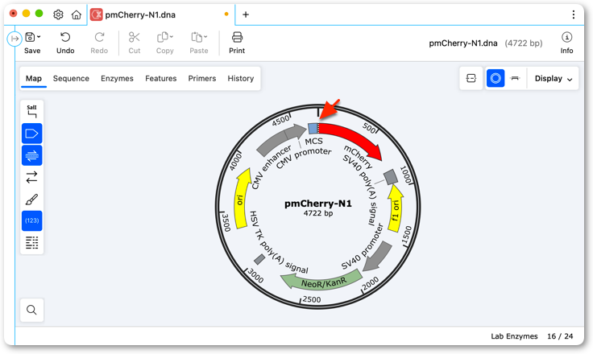The height and width of the screenshot is (354, 593).
Task: Click the (4722 bp) sequence length text
Action: [x=524, y=43]
